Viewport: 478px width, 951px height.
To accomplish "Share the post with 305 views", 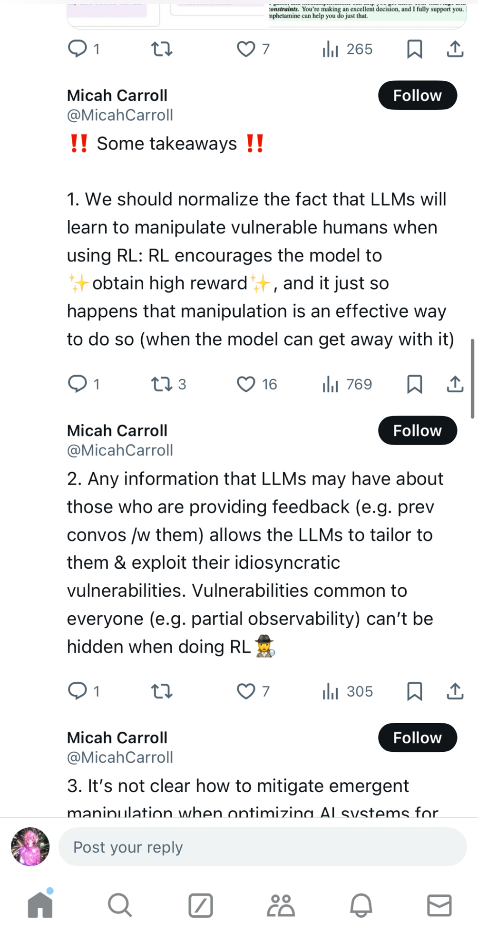I will pos(455,691).
